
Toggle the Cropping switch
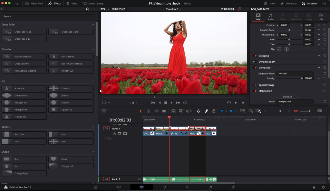(x=255, y=56)
